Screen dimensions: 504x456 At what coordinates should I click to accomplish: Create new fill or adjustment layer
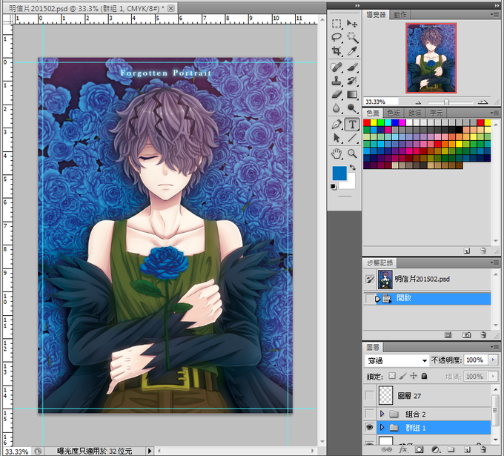click(x=436, y=449)
